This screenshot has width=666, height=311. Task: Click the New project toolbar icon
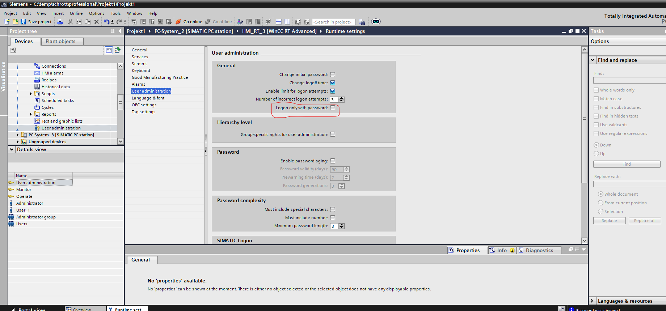(7, 22)
